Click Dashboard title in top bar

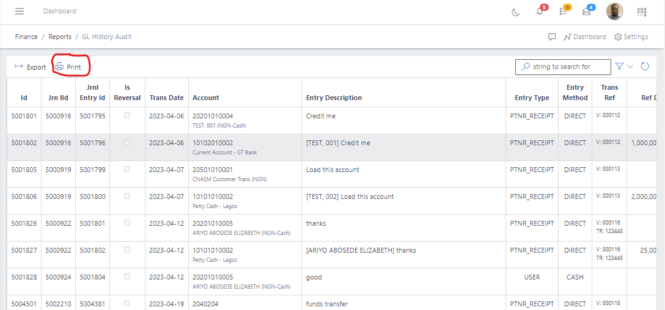60,11
